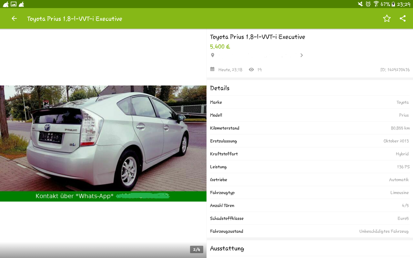Tap the location pin icon
413x258 pixels.
tap(212, 55)
